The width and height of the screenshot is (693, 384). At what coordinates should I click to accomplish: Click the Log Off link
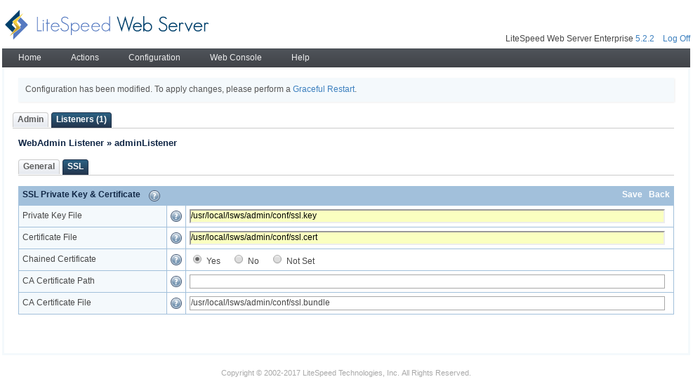click(x=676, y=39)
